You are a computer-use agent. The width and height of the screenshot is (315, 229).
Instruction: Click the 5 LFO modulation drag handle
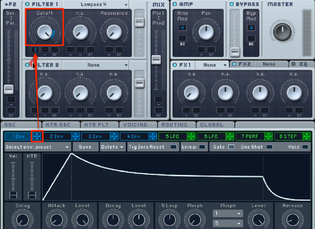(191, 137)
